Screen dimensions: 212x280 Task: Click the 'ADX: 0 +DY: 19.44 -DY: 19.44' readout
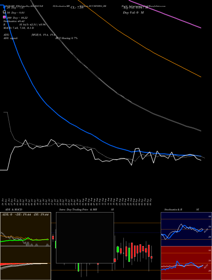click(25, 215)
